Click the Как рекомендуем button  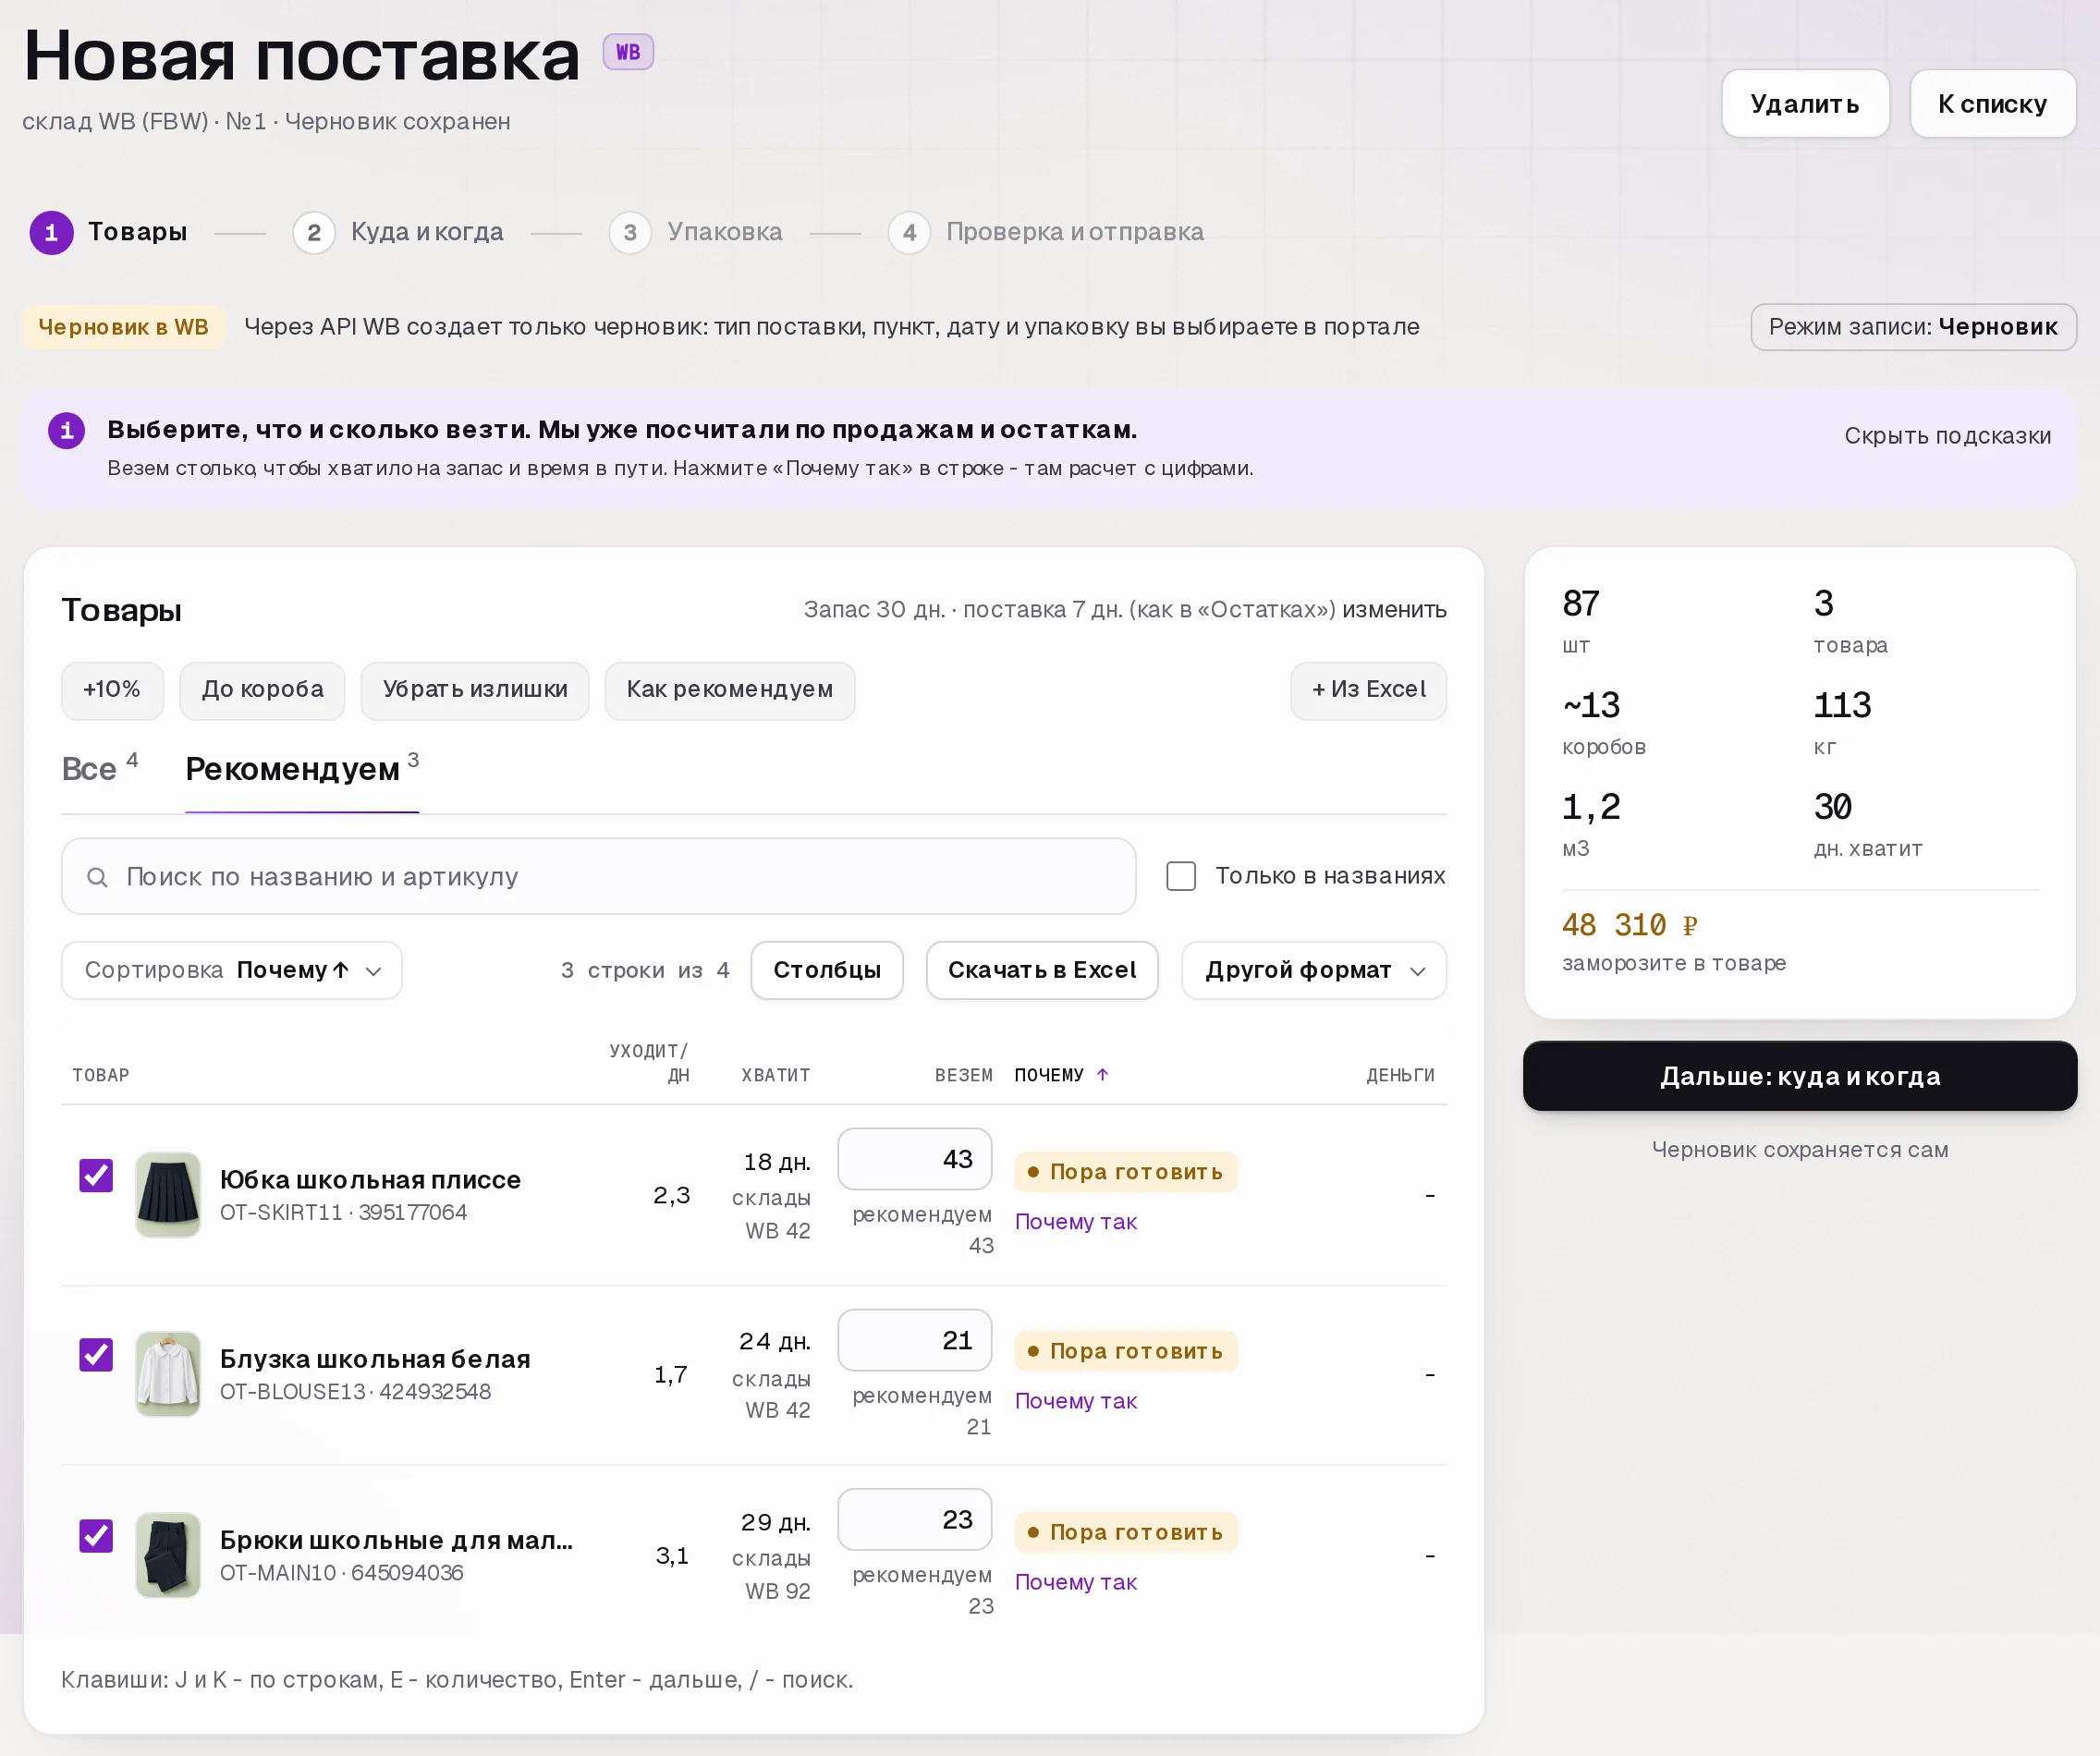coord(730,690)
